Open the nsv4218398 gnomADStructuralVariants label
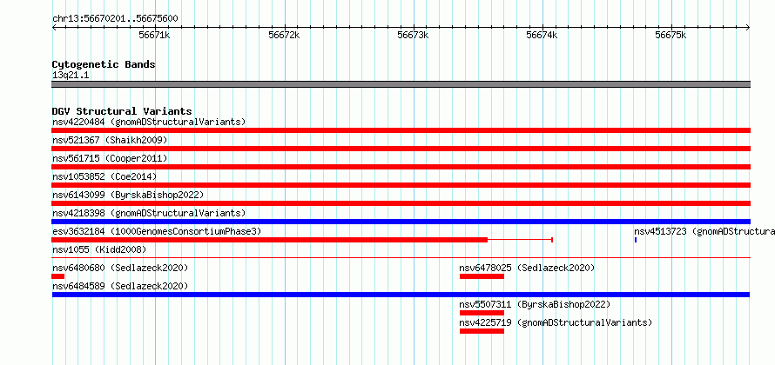 tap(149, 213)
